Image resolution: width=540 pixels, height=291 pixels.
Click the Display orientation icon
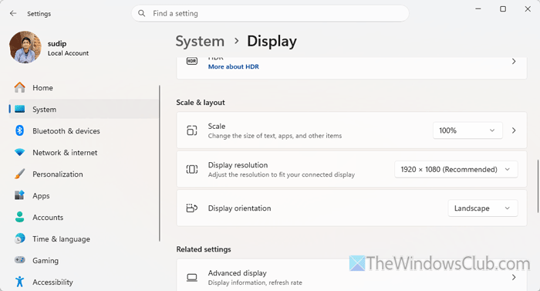click(192, 208)
